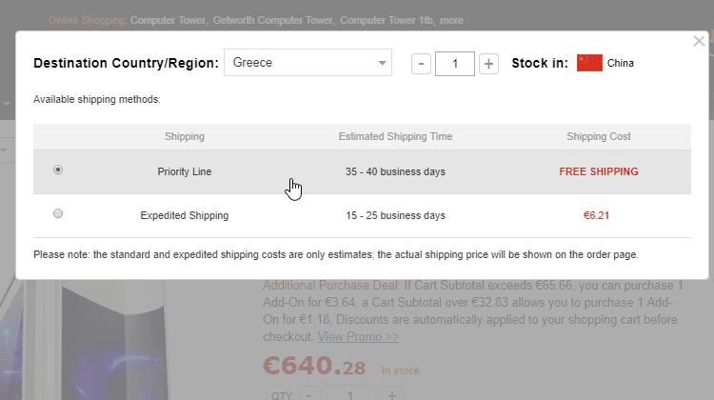
Task: Increase quantity with popup plus button
Action: 488,64
